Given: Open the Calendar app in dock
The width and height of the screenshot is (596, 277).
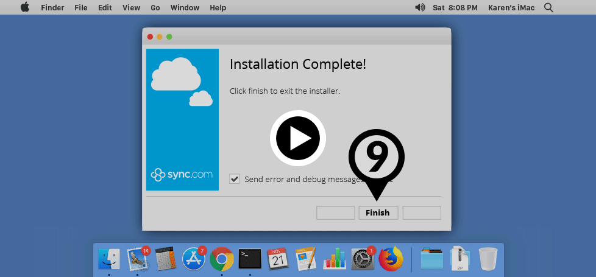Looking at the screenshot, I should (278, 259).
